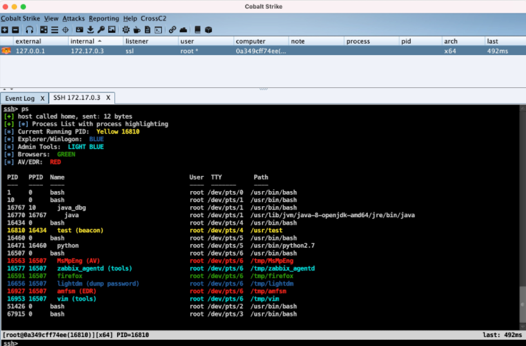526x346 pixels.
Task: Click the pane splitter collapse arrows
Action: pos(8,89)
